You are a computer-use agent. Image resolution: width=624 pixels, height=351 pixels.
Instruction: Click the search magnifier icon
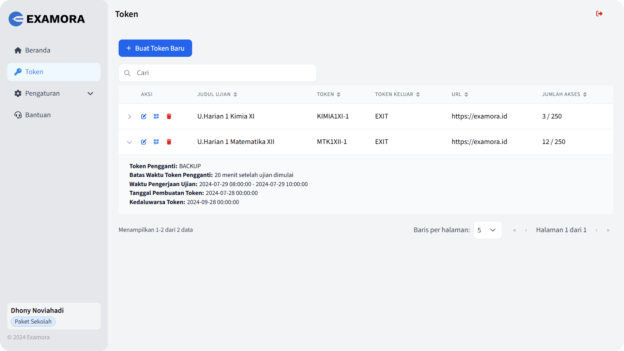(127, 73)
